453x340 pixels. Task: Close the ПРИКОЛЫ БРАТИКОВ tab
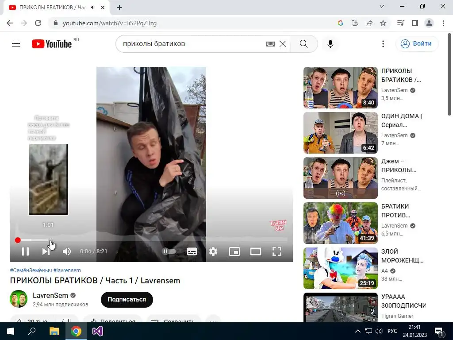(103, 8)
